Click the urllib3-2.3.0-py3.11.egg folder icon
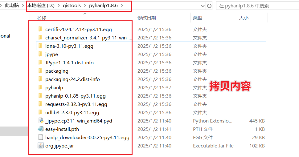 pos(40,112)
